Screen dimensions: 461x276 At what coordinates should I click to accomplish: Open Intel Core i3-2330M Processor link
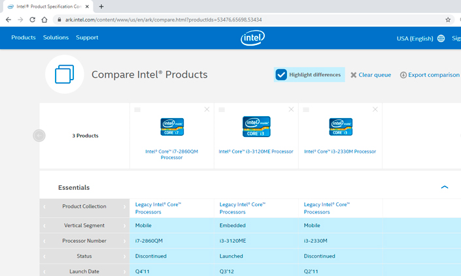point(340,151)
